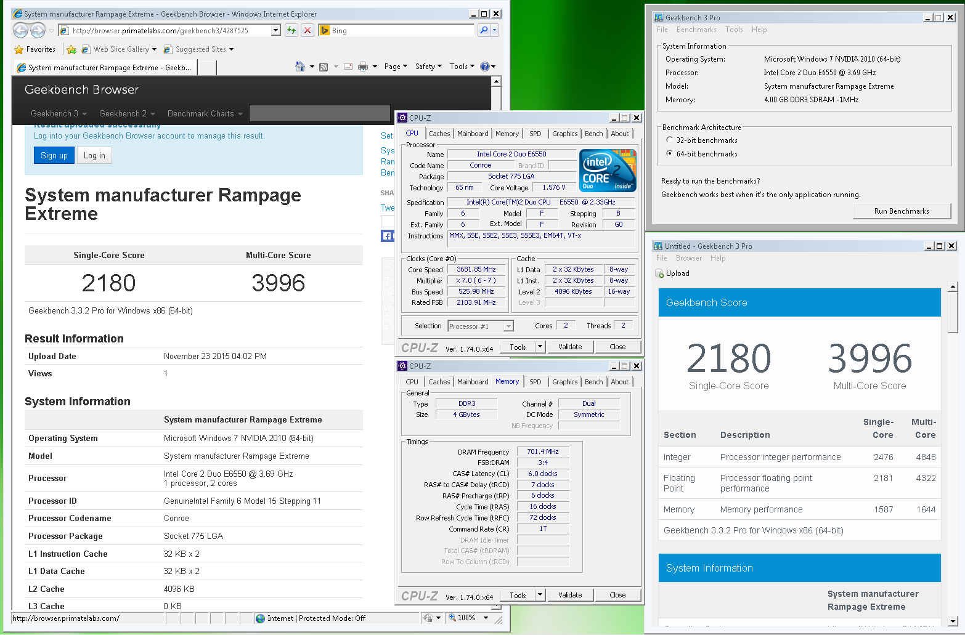Screen dimensions: 965x635
Task: Expand Geekbench 3 nav dropdown
Action: [x=59, y=114]
